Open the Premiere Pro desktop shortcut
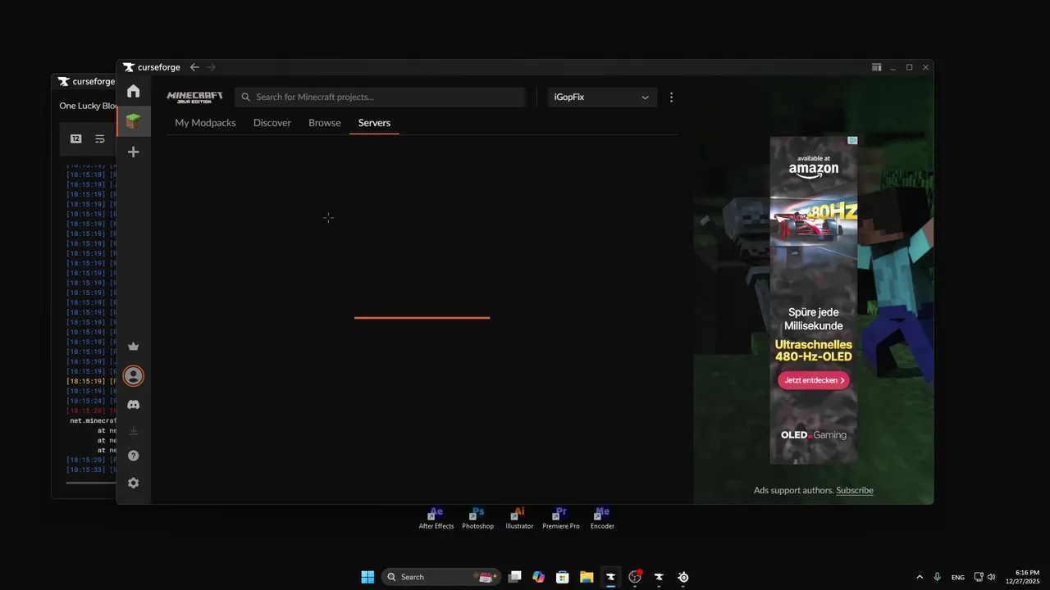 point(561,518)
